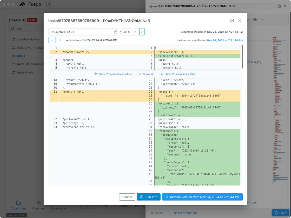
Task: Click the "$docVersion": 3 line in right diff
Action: 197,52
